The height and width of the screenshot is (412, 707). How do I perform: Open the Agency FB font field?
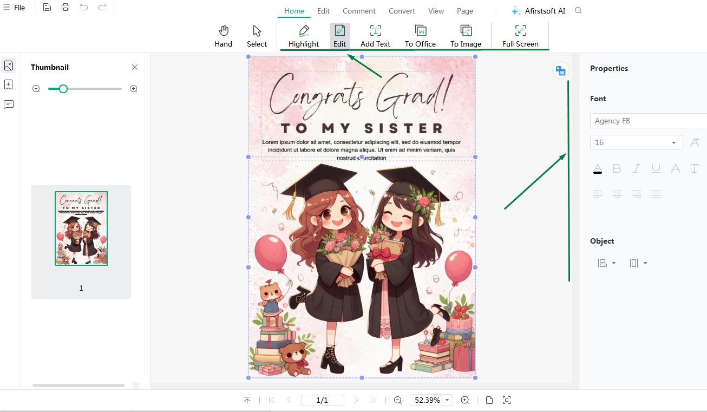tap(649, 121)
